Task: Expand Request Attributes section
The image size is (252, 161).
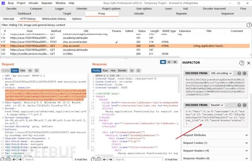Action: coord(215,135)
